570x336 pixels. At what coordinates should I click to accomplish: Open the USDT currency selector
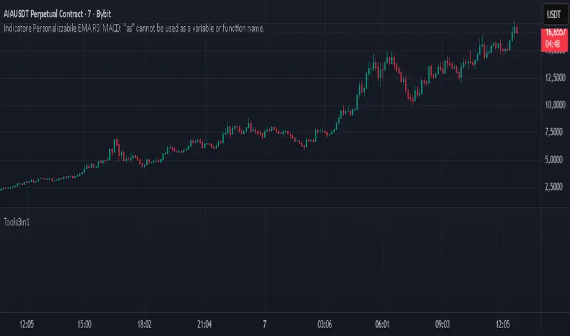553,13
